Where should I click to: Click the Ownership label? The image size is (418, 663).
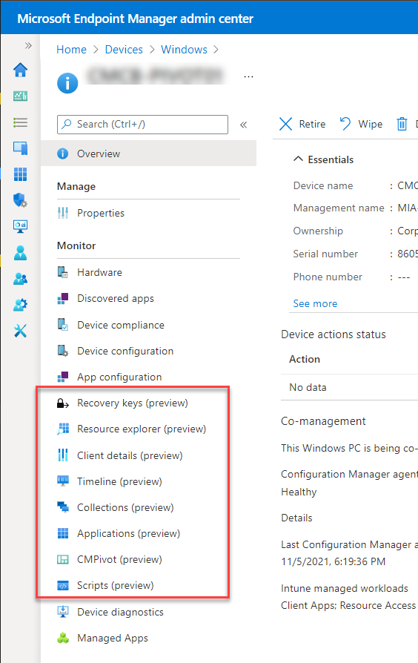(318, 231)
